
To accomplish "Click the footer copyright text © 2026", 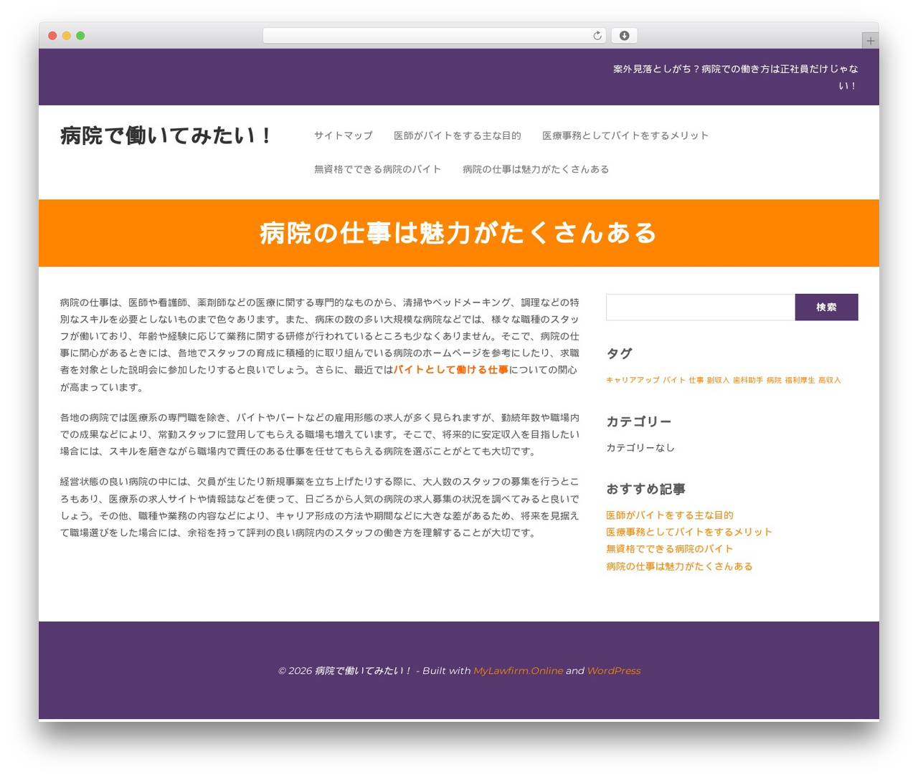I will click(295, 671).
